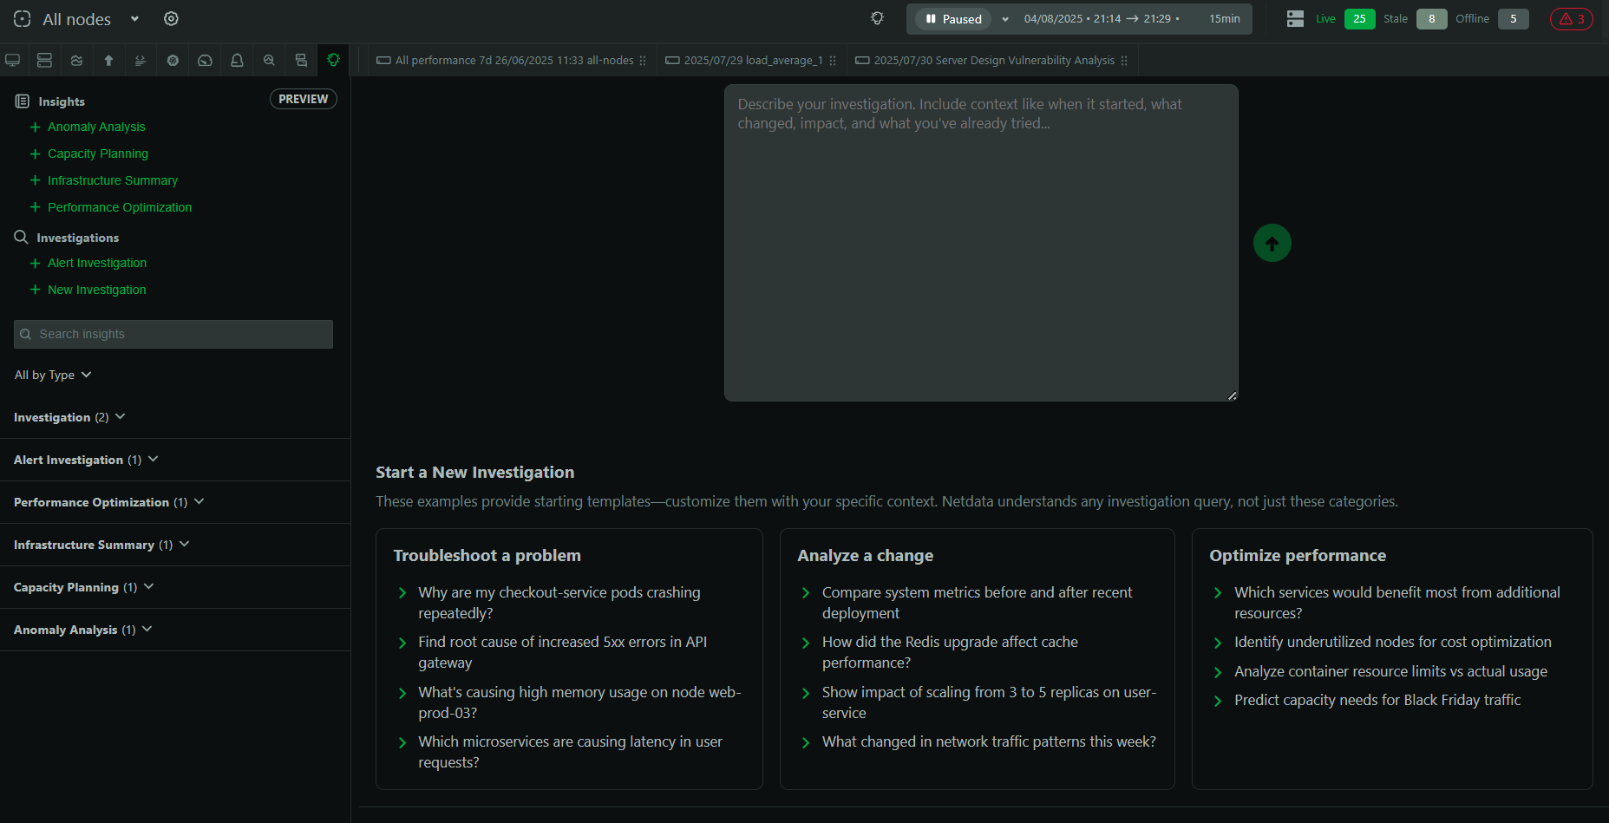1609x823 pixels.
Task: Click the settings gear next to All nodes
Action: tap(171, 19)
